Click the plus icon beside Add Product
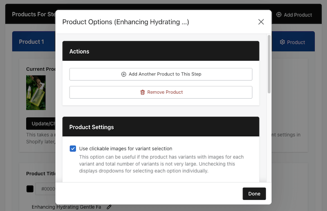327x211 pixels. coord(279,15)
